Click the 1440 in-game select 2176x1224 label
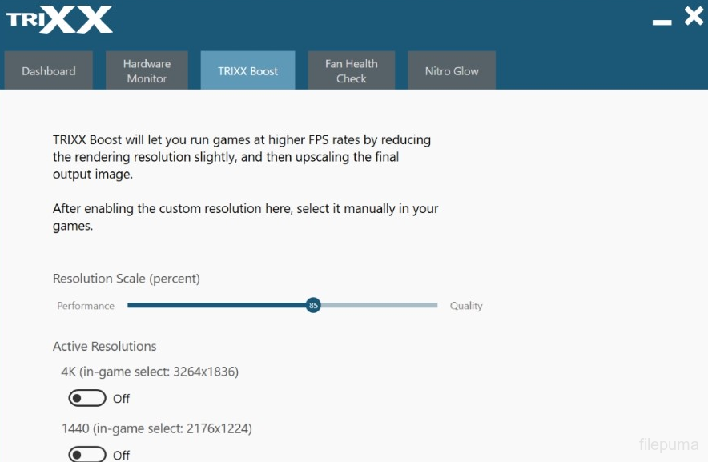708x462 pixels. coord(156,428)
